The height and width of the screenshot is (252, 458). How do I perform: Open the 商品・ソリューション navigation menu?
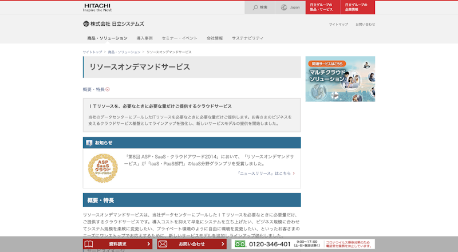tap(107, 38)
